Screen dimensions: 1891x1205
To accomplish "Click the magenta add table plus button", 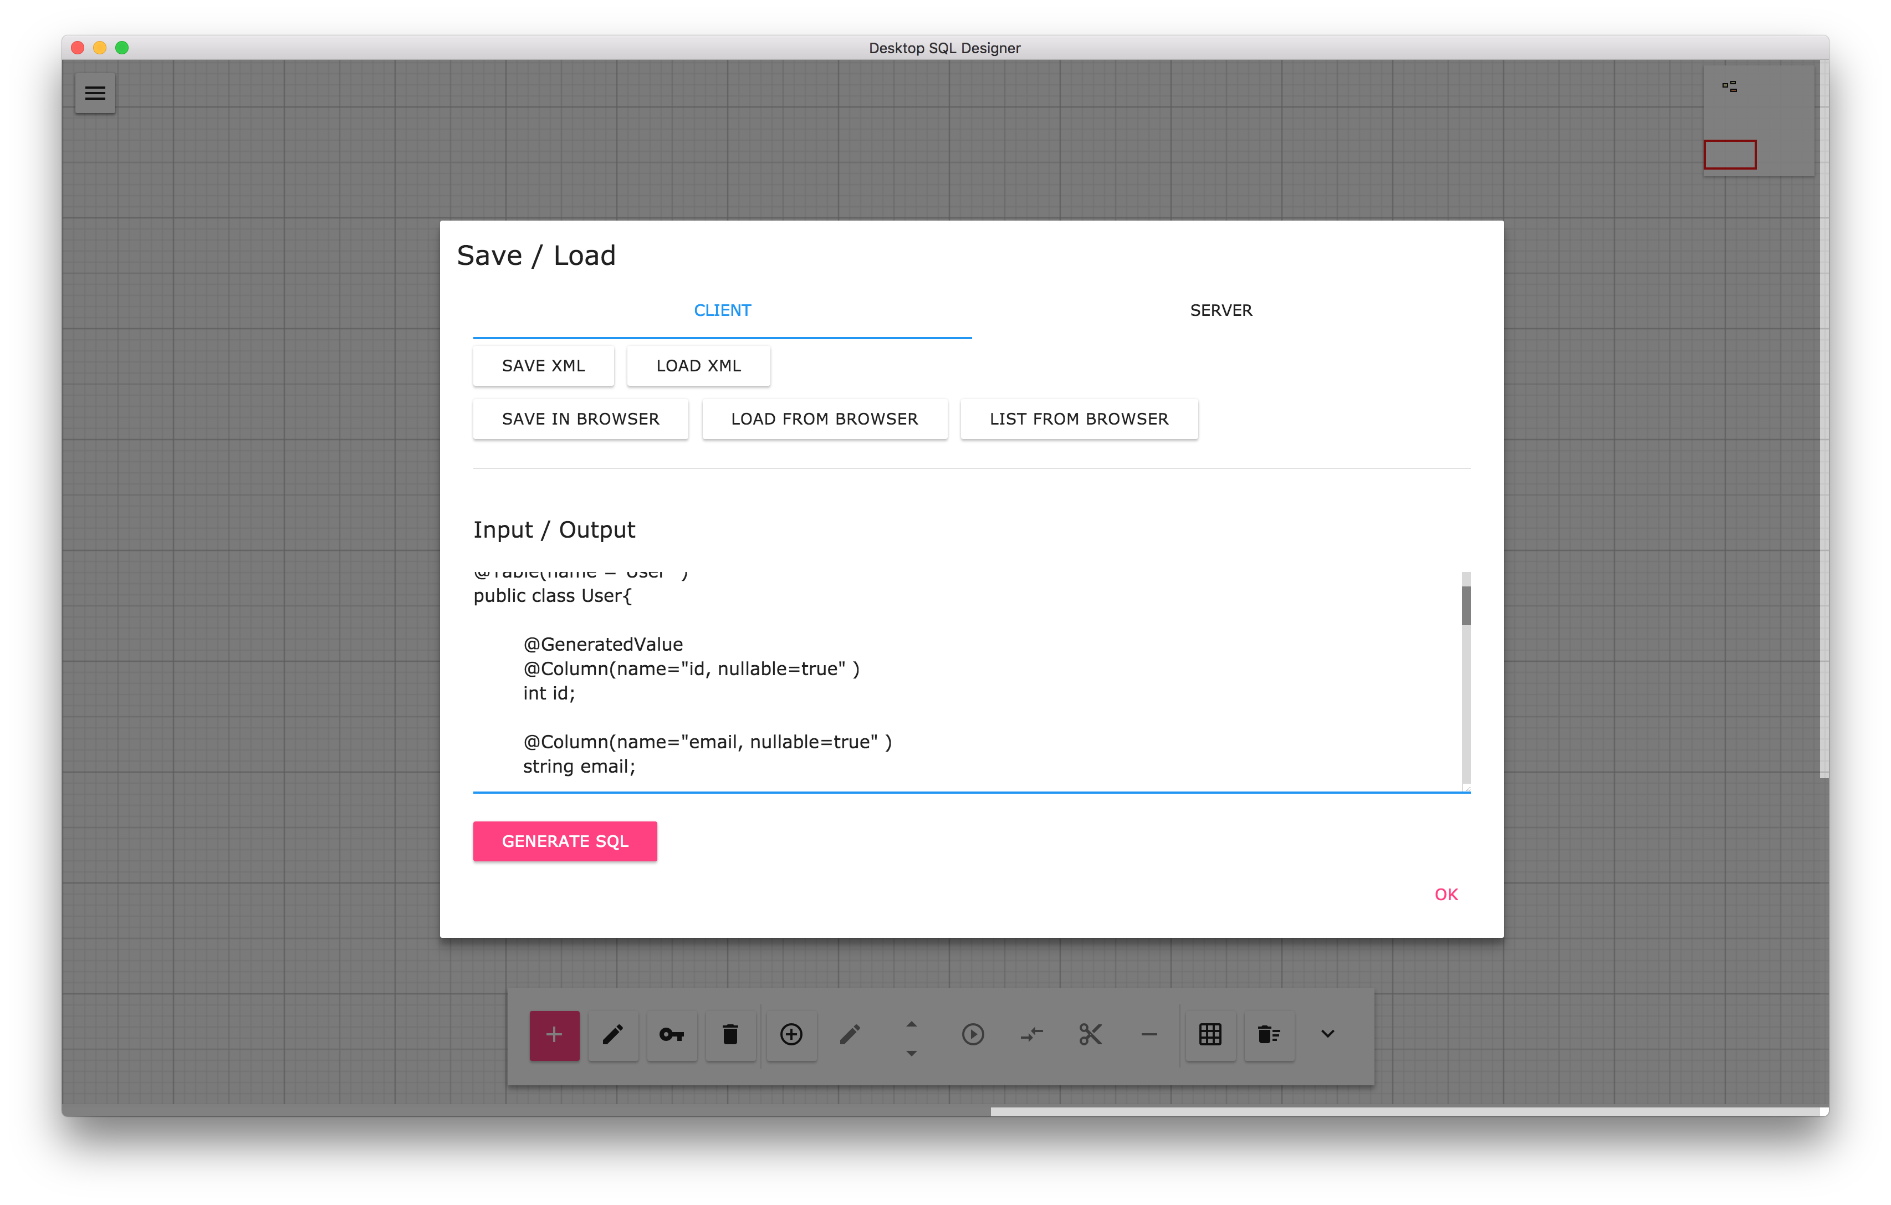I will pos(554,1034).
